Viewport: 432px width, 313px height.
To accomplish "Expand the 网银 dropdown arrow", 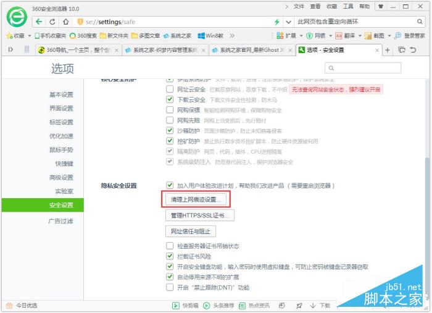I will coord(330,36).
